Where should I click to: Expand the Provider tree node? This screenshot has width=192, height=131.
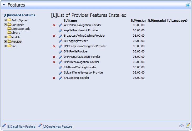(x=5, y=41)
